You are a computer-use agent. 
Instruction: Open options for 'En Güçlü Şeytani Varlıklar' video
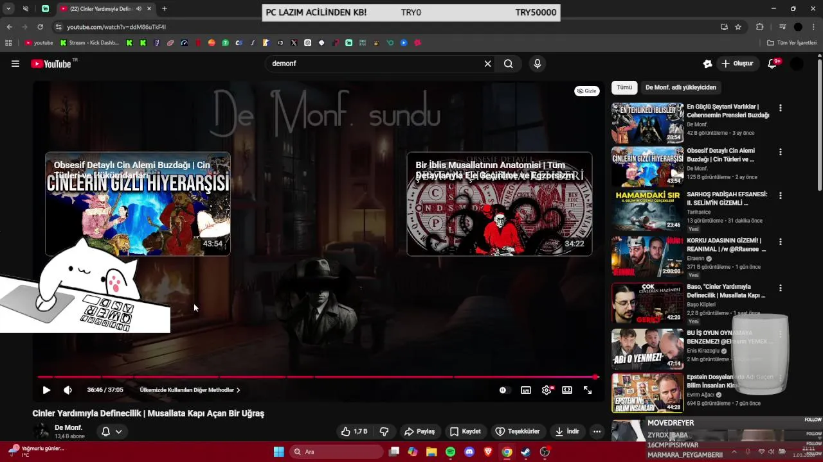780,108
